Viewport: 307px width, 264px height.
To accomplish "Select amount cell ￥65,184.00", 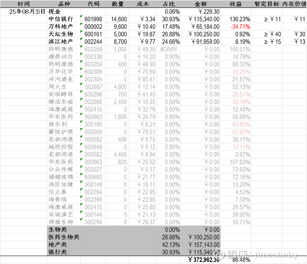I will pos(201,27).
